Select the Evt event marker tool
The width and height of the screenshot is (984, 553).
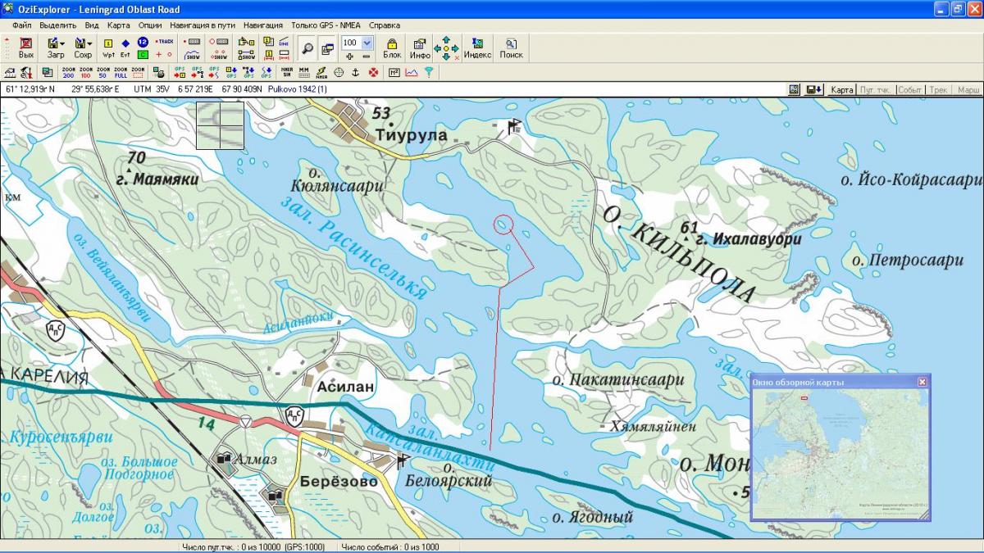(125, 48)
